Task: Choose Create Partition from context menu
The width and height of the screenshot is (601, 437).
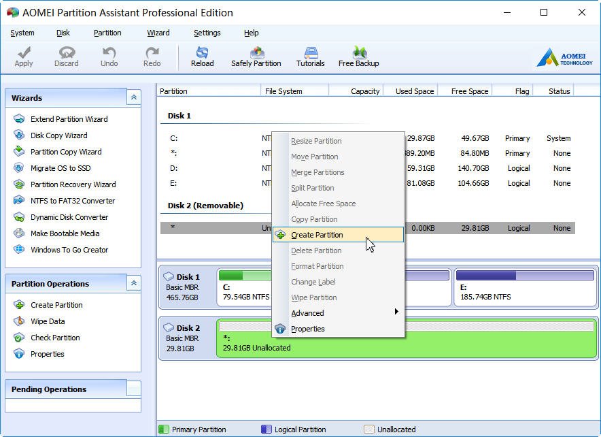Action: (x=338, y=235)
